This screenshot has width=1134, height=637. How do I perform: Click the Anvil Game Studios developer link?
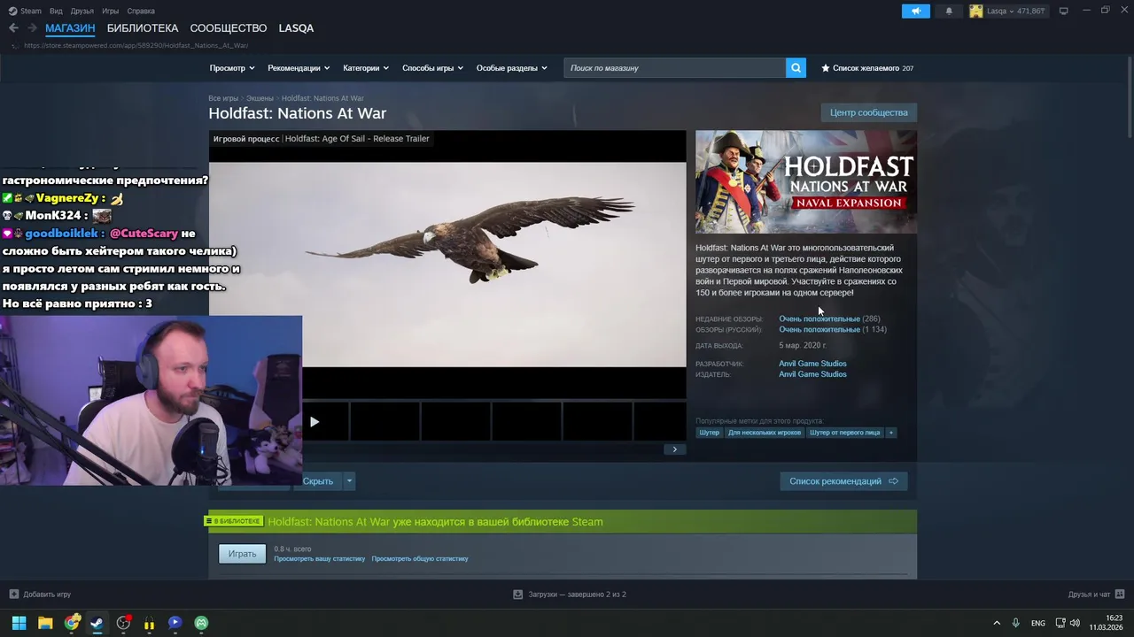pos(812,364)
